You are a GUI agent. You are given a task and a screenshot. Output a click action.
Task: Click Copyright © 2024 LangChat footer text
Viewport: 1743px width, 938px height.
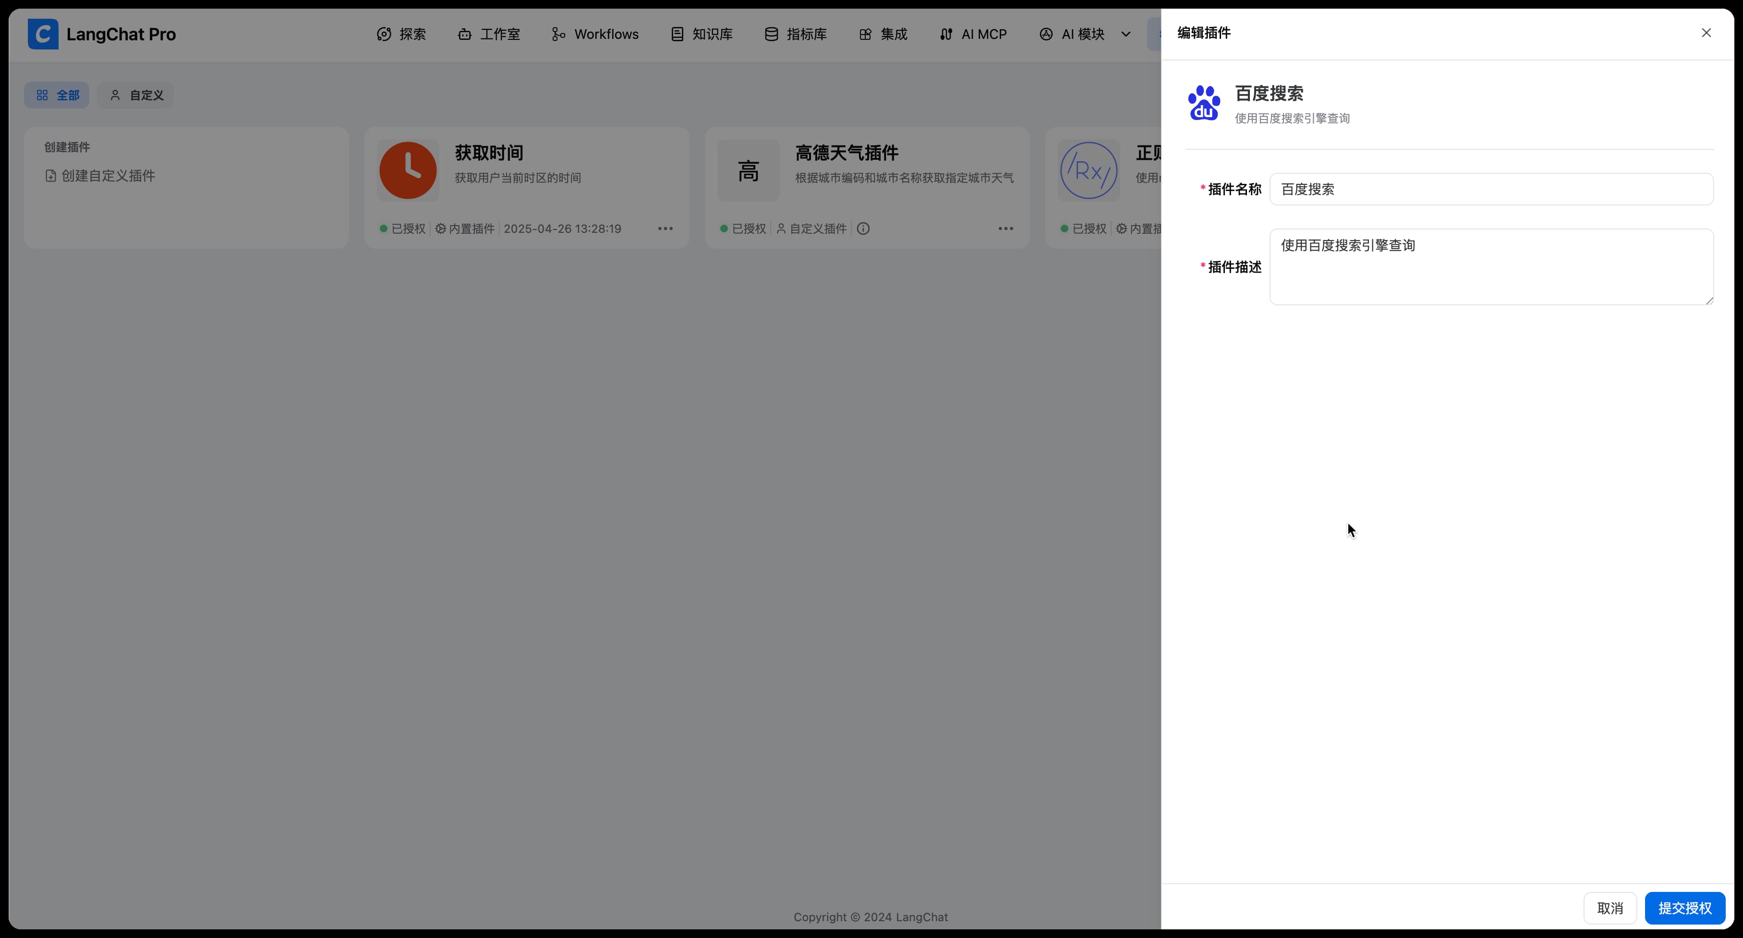point(871,917)
